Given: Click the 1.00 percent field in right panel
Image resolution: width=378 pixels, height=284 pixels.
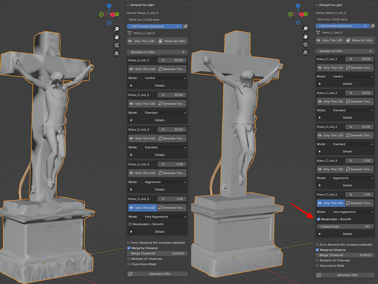Looking at the screenshot, I should coord(359,195).
